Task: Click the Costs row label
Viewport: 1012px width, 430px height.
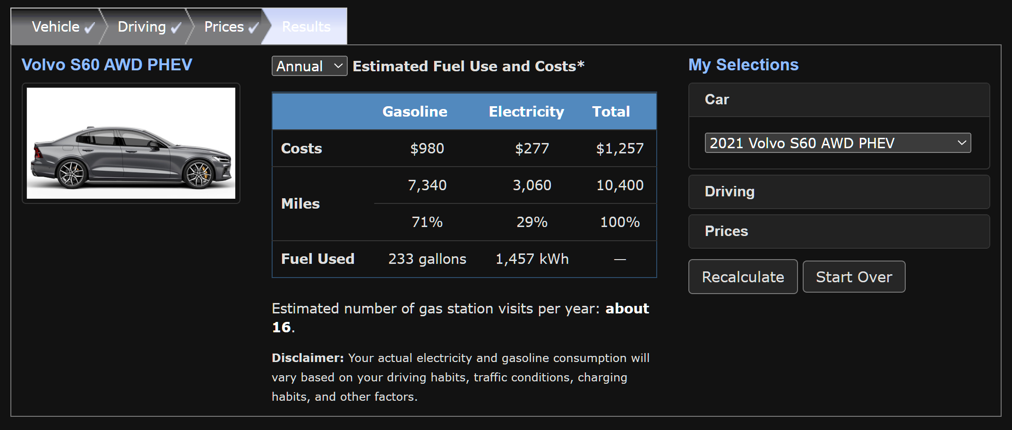Action: 301,149
